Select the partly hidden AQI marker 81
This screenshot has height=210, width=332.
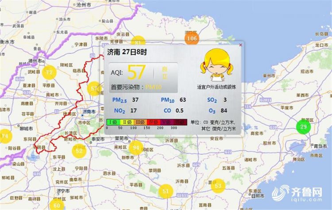click(138, 40)
